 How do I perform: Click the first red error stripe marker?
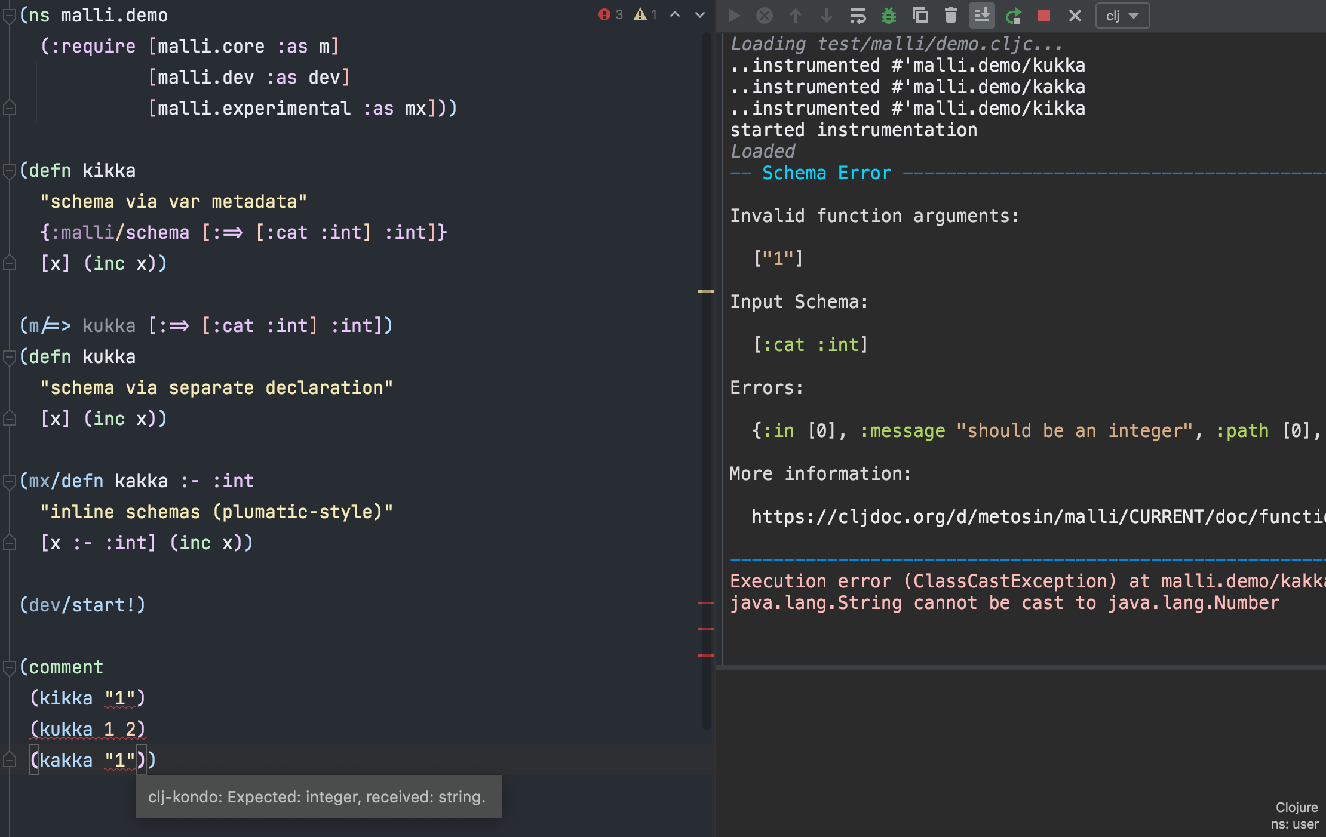[x=705, y=603]
